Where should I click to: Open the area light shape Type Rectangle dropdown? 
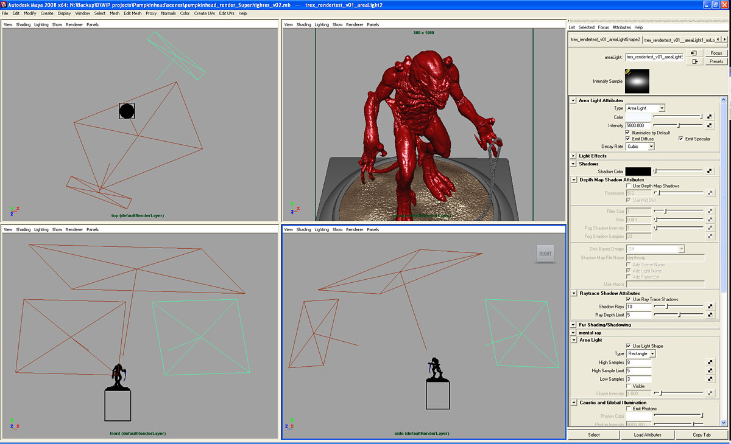[x=641, y=354]
